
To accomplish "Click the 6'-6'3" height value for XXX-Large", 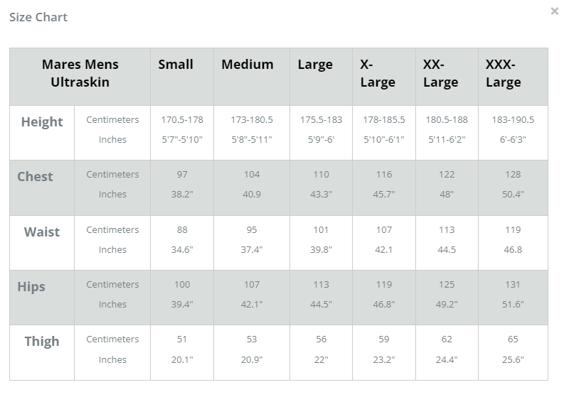I will click(513, 139).
